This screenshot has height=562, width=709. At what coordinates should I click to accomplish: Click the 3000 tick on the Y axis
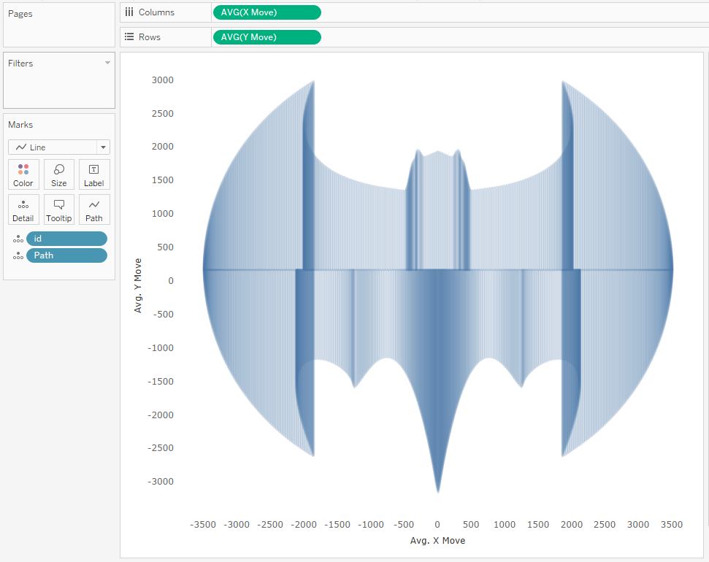tap(163, 80)
